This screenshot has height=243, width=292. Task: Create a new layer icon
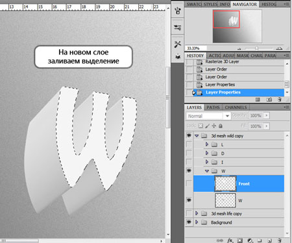click(x=269, y=240)
